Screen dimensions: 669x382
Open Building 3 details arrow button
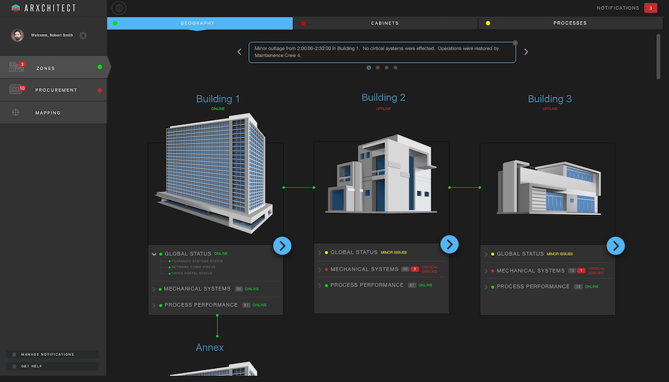[615, 246]
